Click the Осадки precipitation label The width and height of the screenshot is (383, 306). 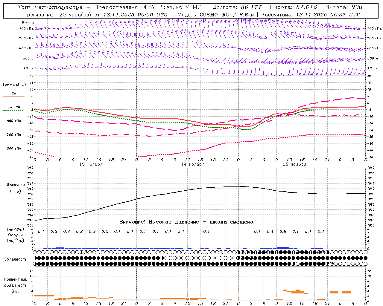(16, 235)
